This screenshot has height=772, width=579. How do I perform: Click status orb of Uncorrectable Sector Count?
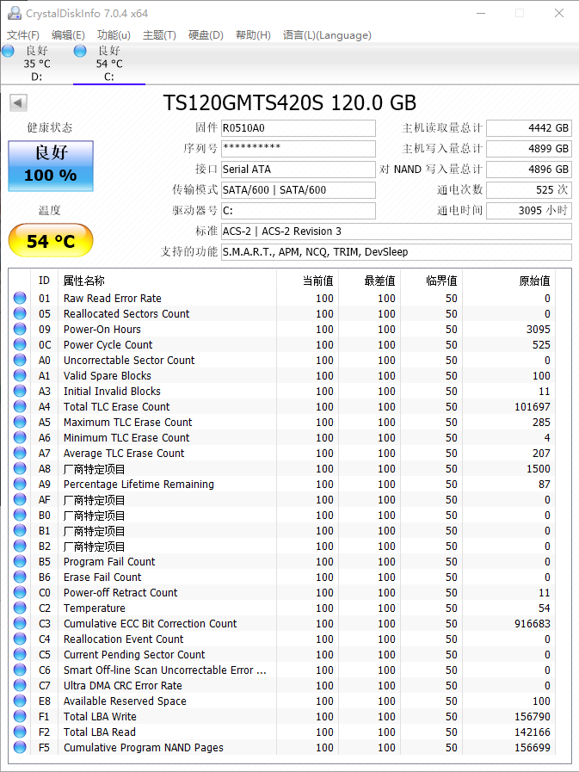[20, 360]
